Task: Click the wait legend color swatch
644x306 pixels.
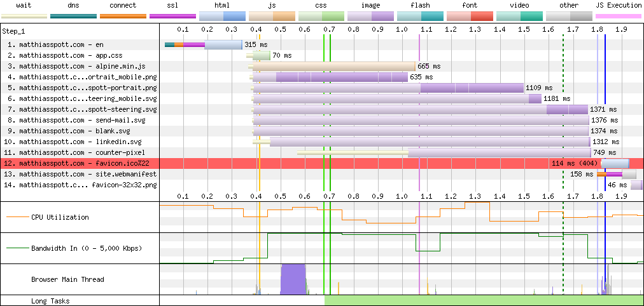Action: tap(24, 17)
